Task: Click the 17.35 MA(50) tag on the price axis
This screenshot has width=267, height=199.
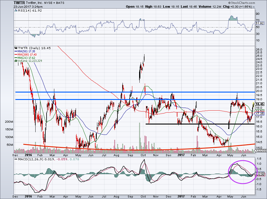Action: click(x=260, y=114)
